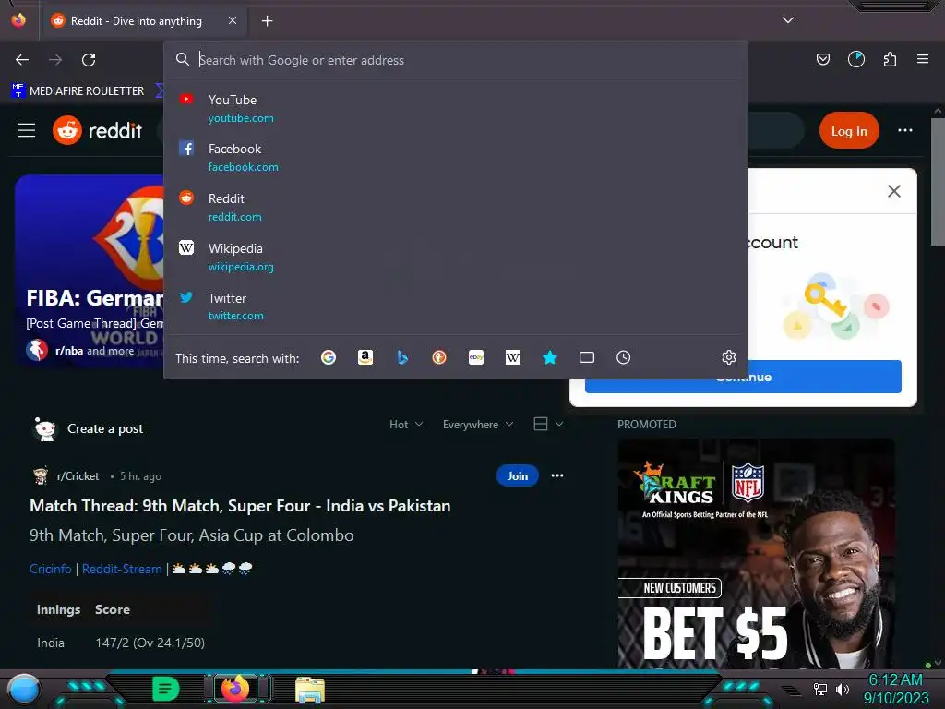945x709 pixels.
Task: Search this time with DuckDuckGo icon
Action: (x=439, y=357)
